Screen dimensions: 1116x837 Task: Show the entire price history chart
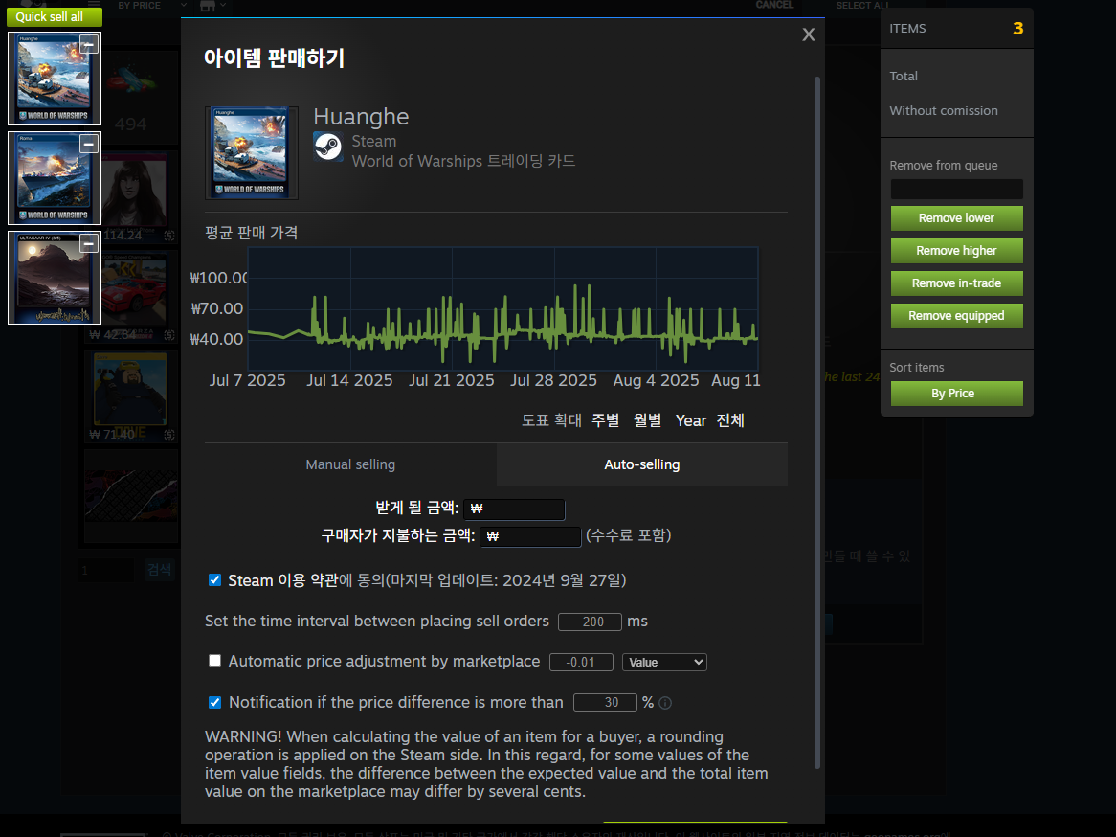(730, 420)
